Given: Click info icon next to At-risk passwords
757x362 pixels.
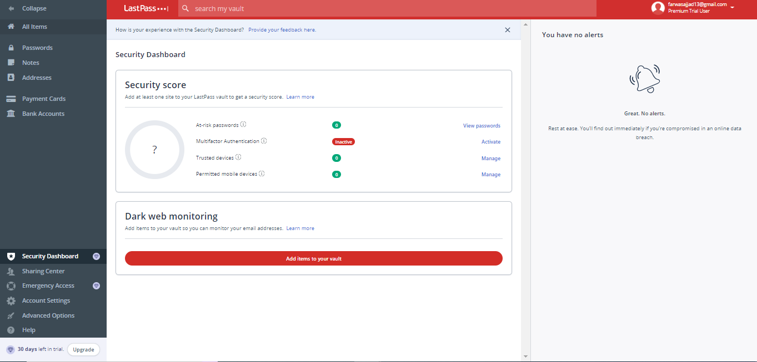Looking at the screenshot, I should point(243,125).
